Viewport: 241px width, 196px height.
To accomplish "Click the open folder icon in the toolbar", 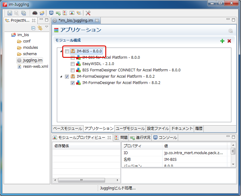I will click(x=42, y=13).
